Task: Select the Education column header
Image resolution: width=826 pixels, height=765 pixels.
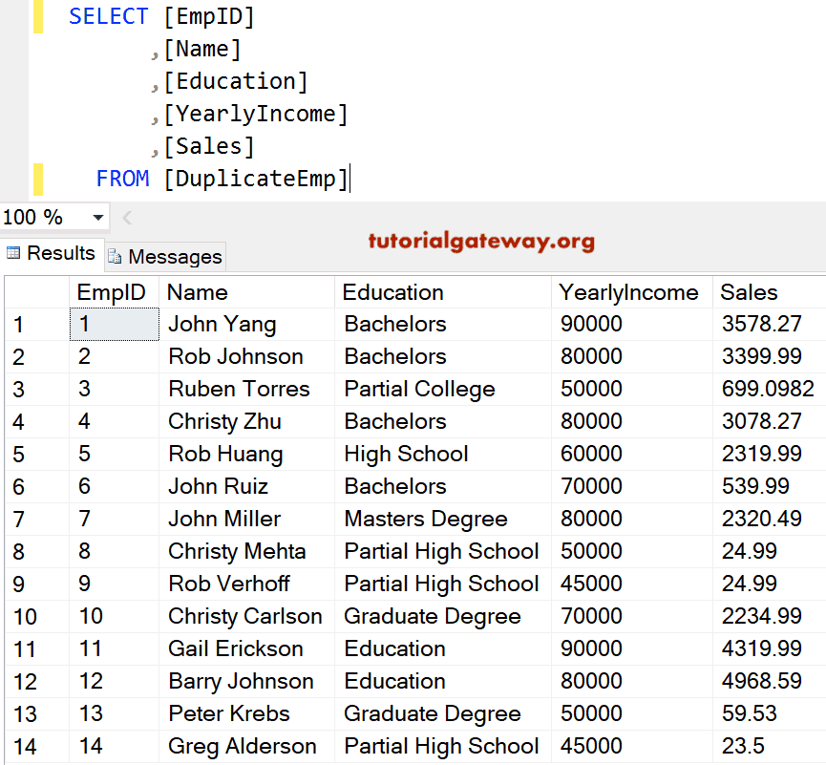Action: (x=392, y=292)
